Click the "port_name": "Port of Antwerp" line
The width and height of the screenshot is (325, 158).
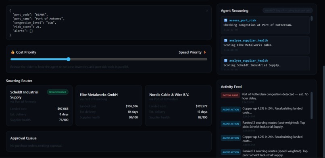point(39,19)
